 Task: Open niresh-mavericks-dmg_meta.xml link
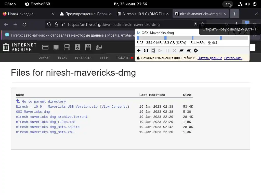[x=45, y=132]
